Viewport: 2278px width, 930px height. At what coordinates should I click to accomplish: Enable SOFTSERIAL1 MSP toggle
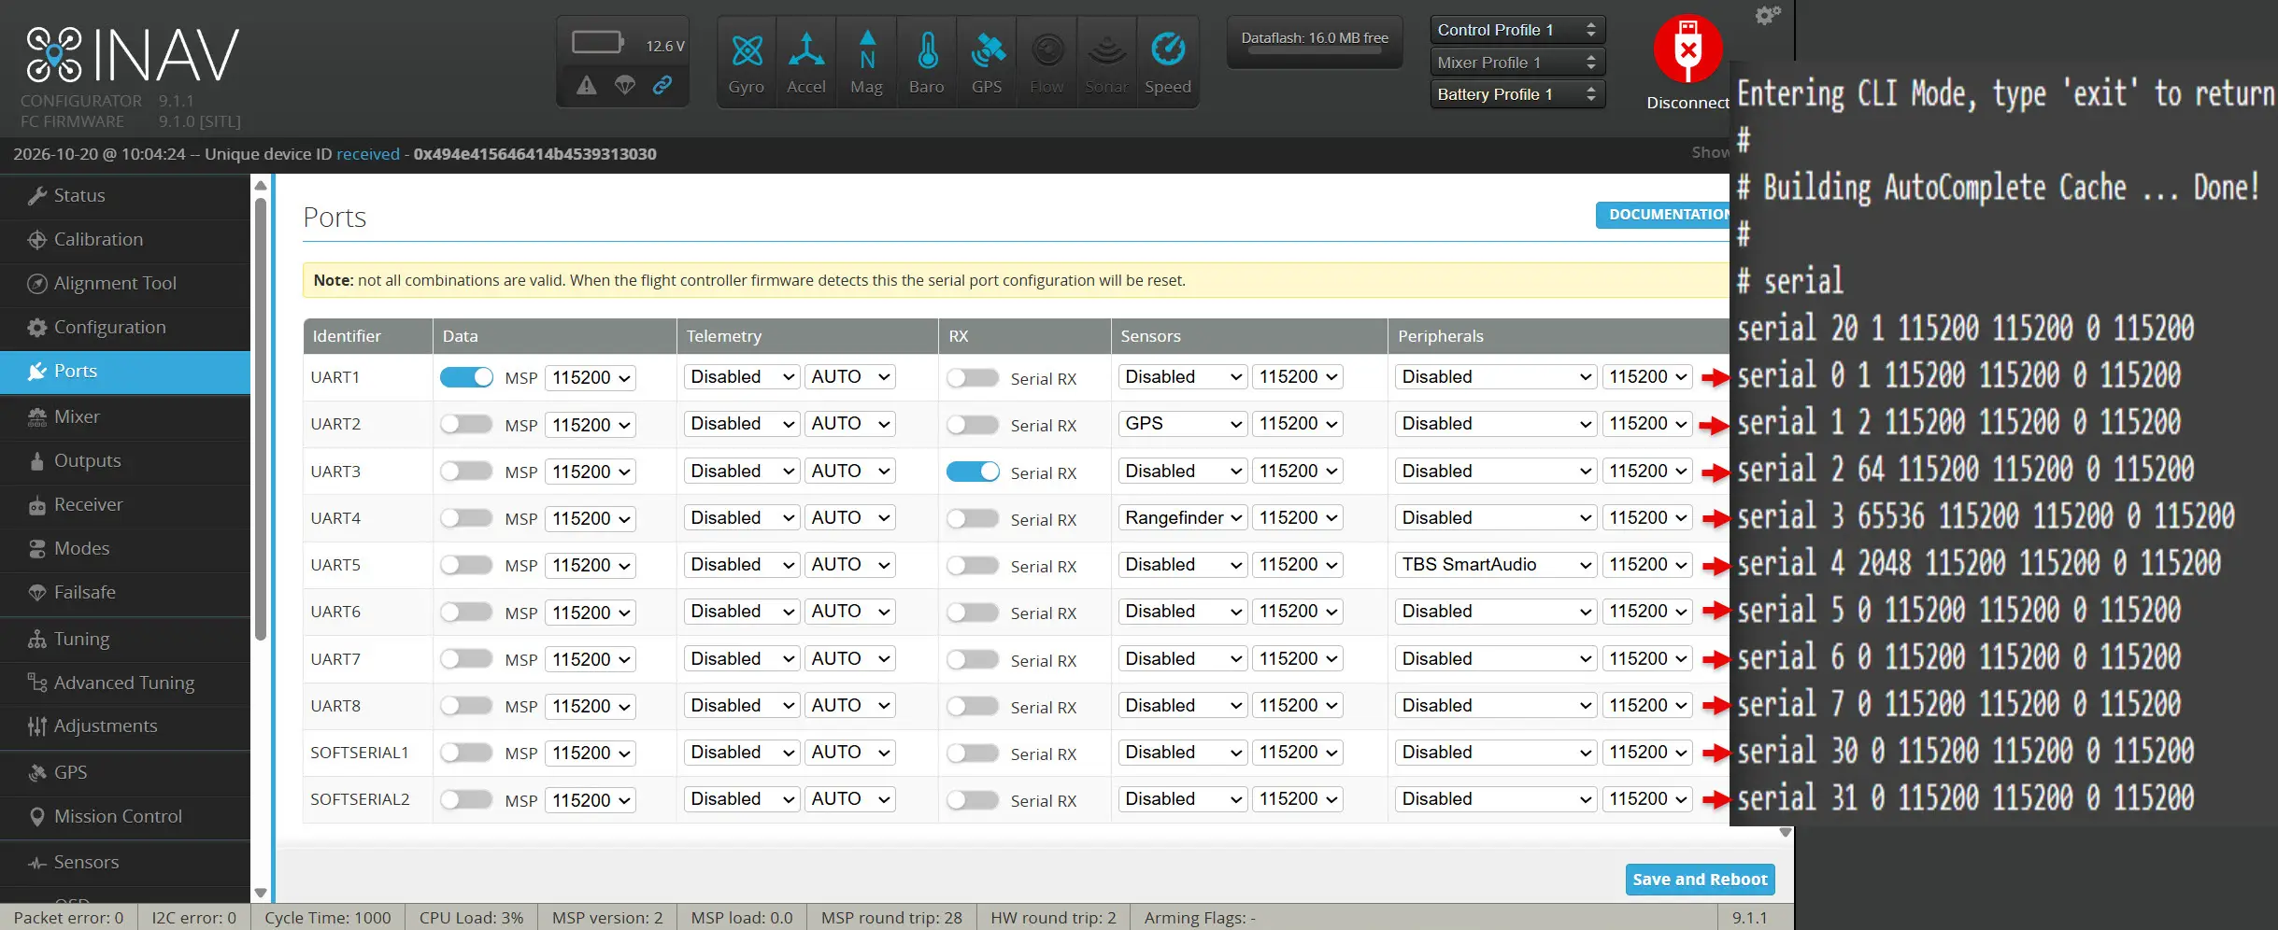pos(466,753)
